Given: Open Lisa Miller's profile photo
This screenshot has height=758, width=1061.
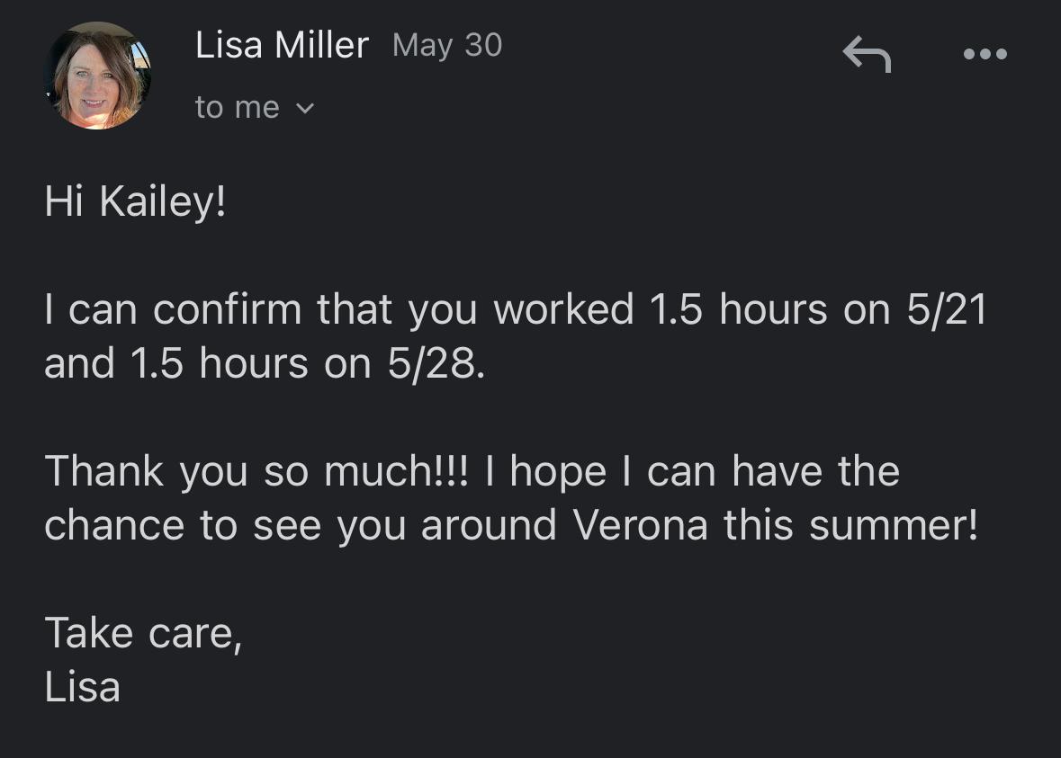Looking at the screenshot, I should point(97,76).
